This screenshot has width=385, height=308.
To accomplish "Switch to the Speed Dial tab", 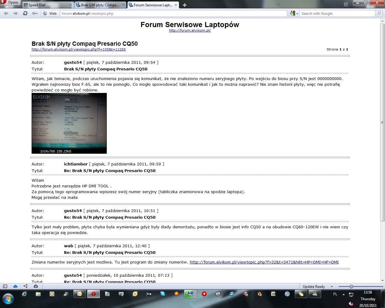I will (47, 5).
